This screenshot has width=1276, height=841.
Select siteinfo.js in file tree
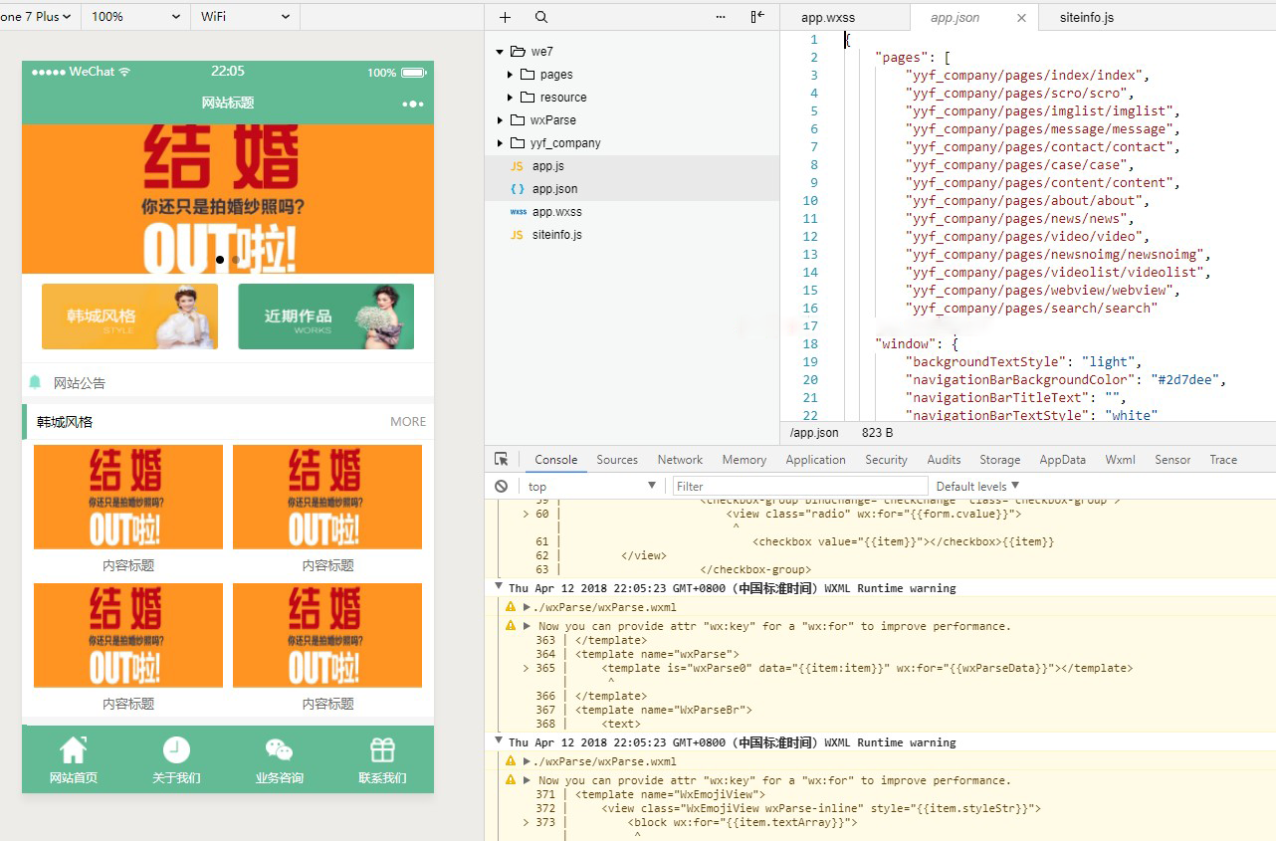coord(556,235)
